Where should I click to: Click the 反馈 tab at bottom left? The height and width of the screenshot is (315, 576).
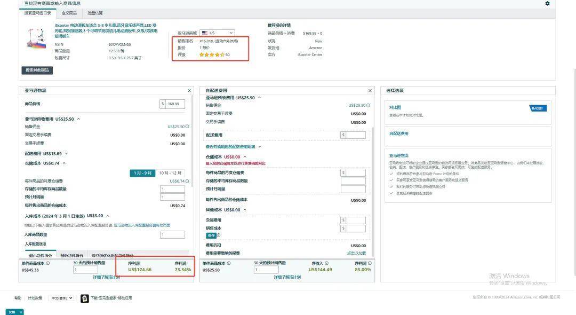pyautogui.click(x=12, y=312)
